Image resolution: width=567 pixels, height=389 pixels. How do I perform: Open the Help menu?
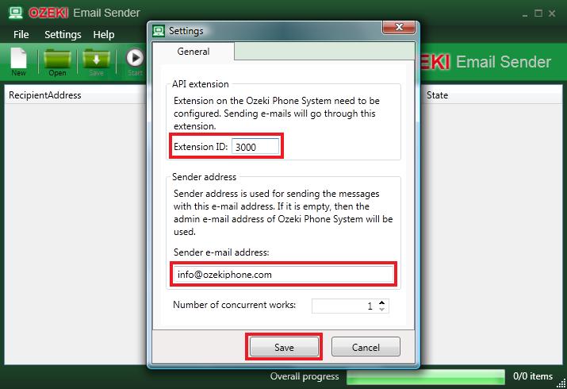click(x=104, y=35)
